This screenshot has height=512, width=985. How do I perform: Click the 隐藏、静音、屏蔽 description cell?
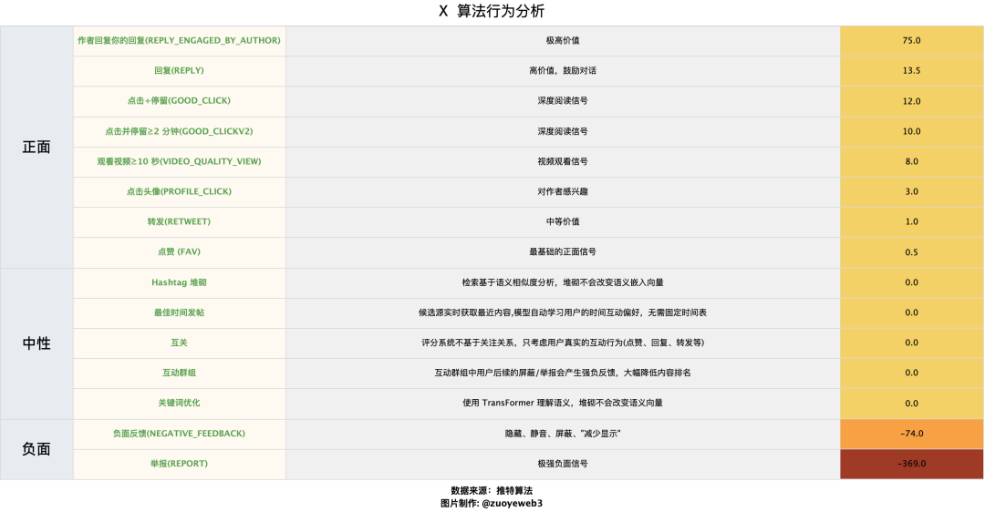click(x=563, y=434)
